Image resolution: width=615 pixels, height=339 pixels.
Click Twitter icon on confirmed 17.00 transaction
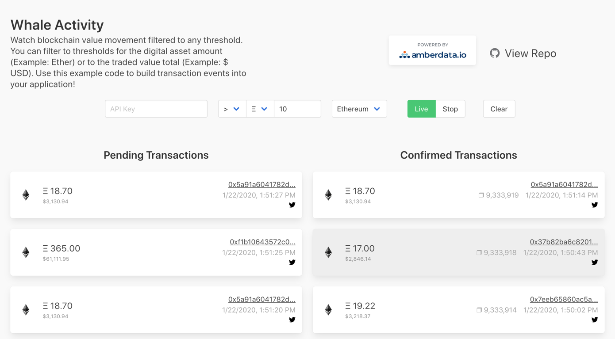(x=595, y=262)
